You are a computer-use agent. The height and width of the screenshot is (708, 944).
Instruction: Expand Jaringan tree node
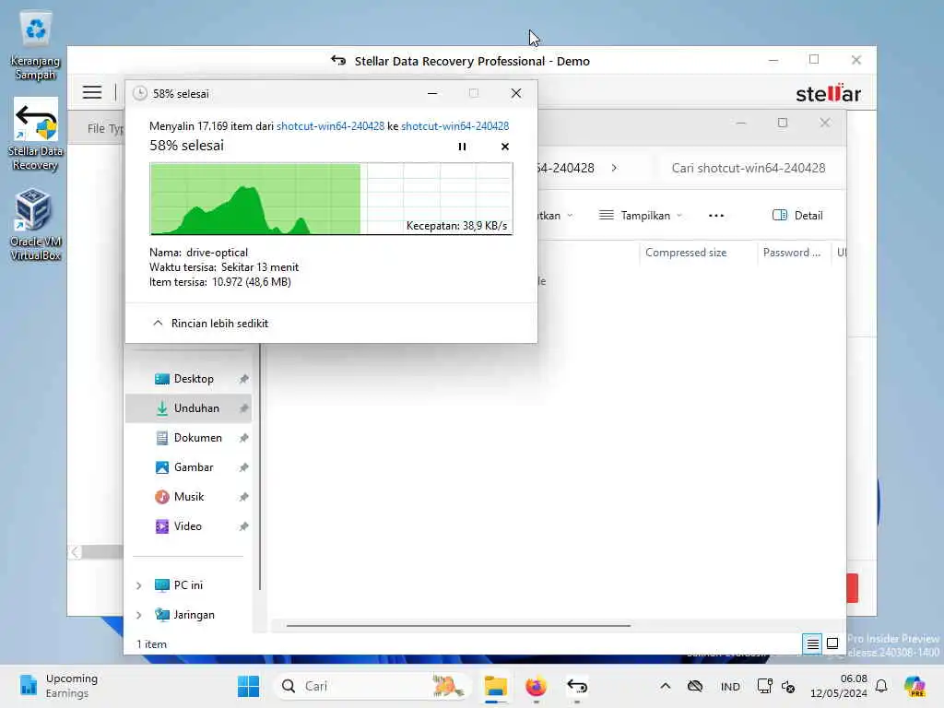click(139, 615)
